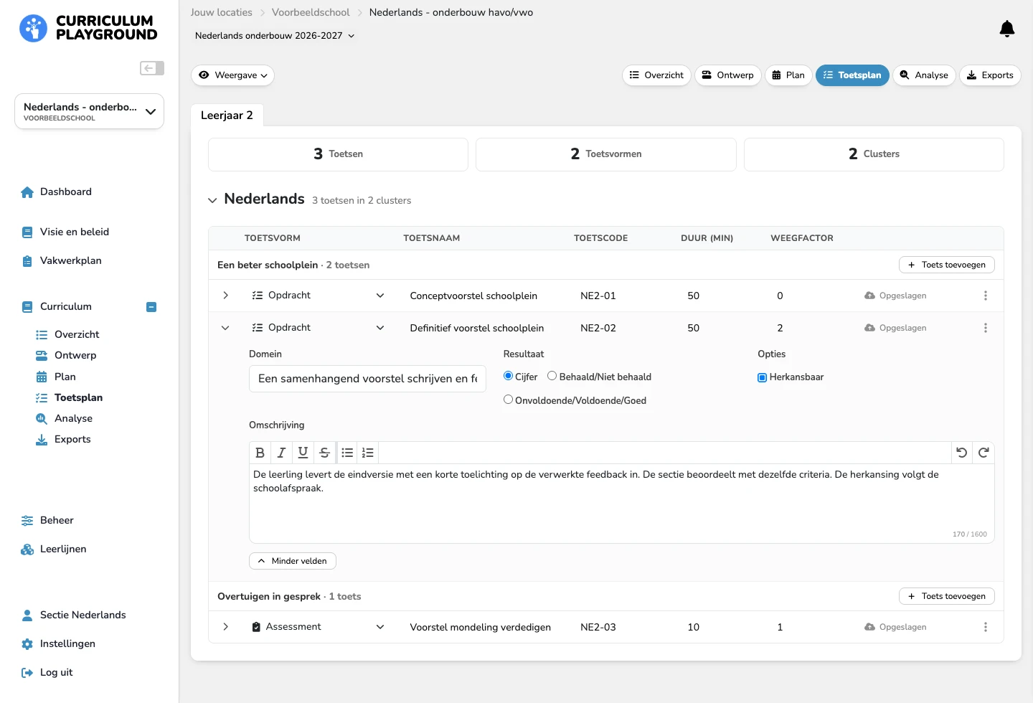Switch to the Ontwerp tab
This screenshot has width=1033, height=703.
pos(727,75)
